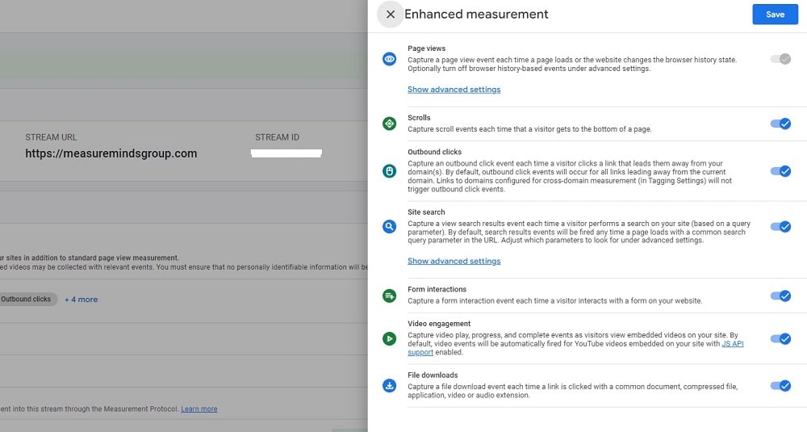Show advanced settings under Site search
The height and width of the screenshot is (432, 807).
point(454,261)
